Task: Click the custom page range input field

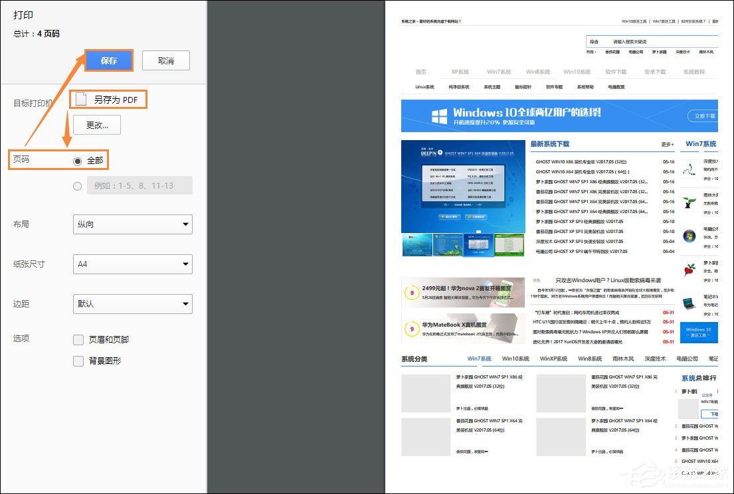Action: tap(140, 186)
